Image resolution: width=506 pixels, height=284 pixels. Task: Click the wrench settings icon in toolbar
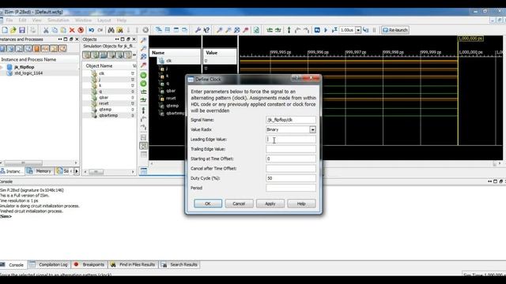(198, 30)
